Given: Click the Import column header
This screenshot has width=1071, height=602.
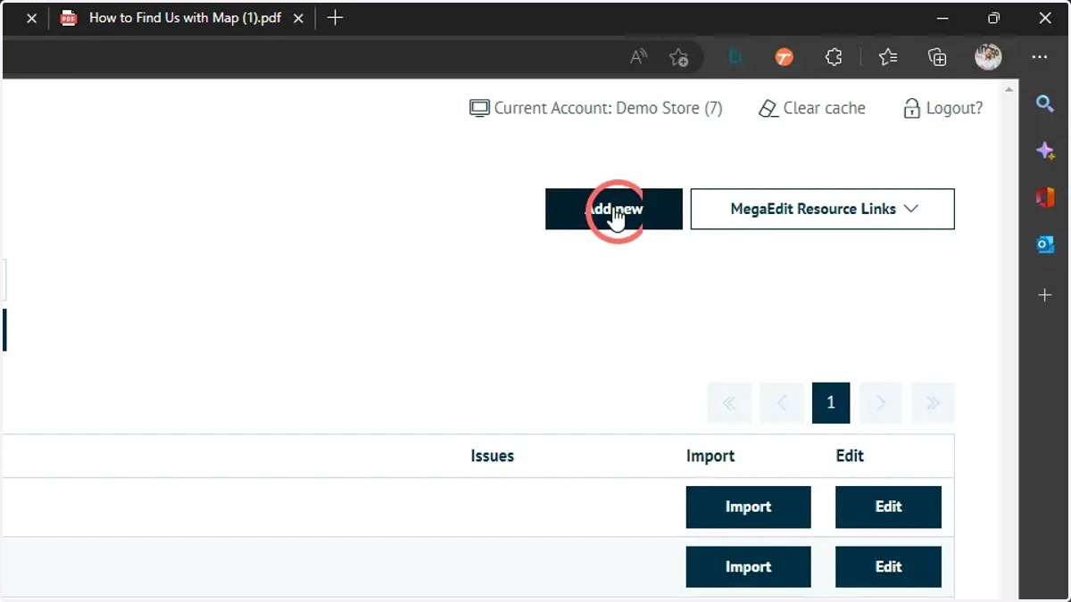Looking at the screenshot, I should click(x=710, y=456).
